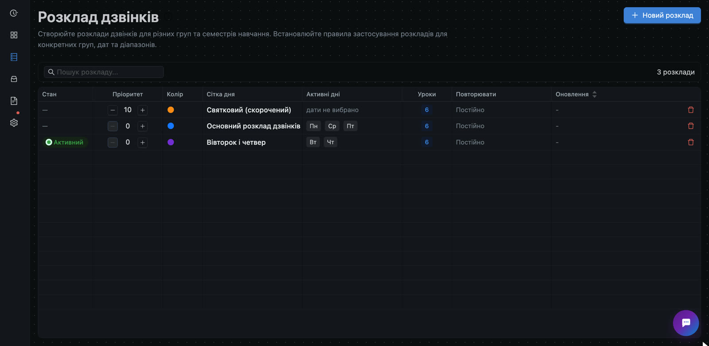This screenshot has height=346, width=709.
Task: Click lessons count 6 for Святковий
Action: point(427,110)
